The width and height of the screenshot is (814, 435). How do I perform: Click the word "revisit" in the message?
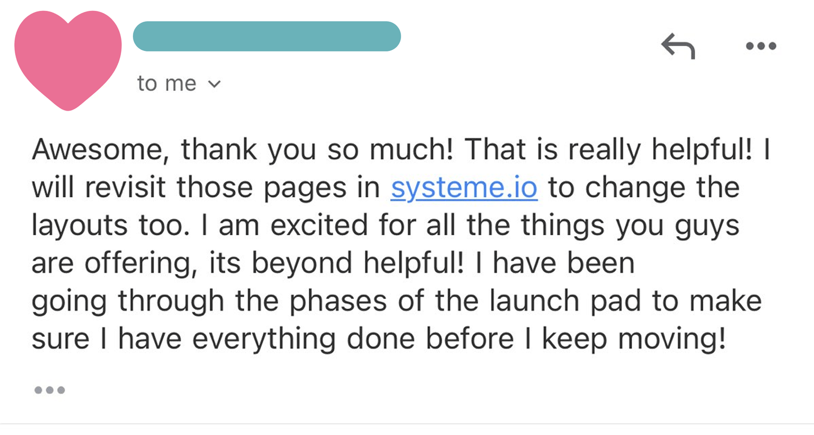click(128, 188)
